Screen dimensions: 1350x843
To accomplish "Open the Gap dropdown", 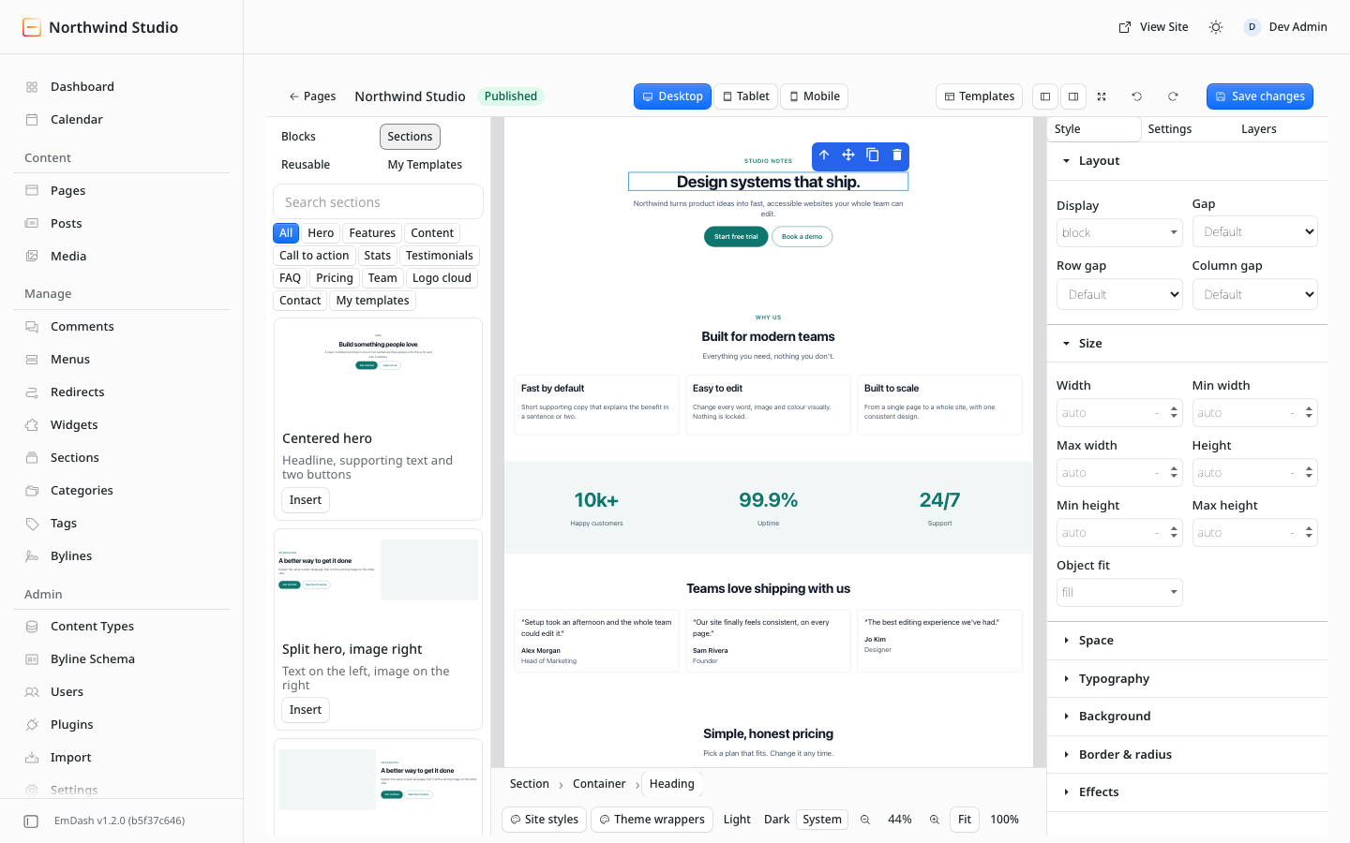I will coord(1255,231).
